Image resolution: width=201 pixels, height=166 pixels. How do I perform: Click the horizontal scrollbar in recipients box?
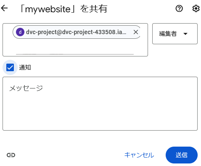(75, 54)
